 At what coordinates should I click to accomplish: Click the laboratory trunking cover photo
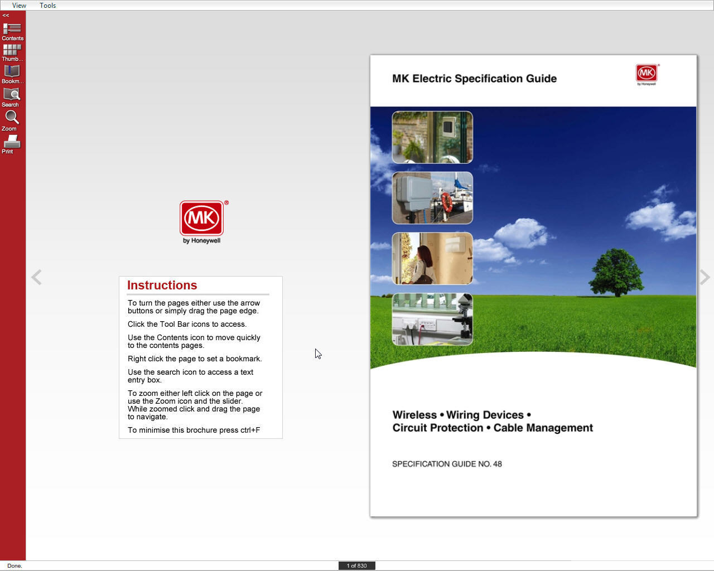click(432, 320)
